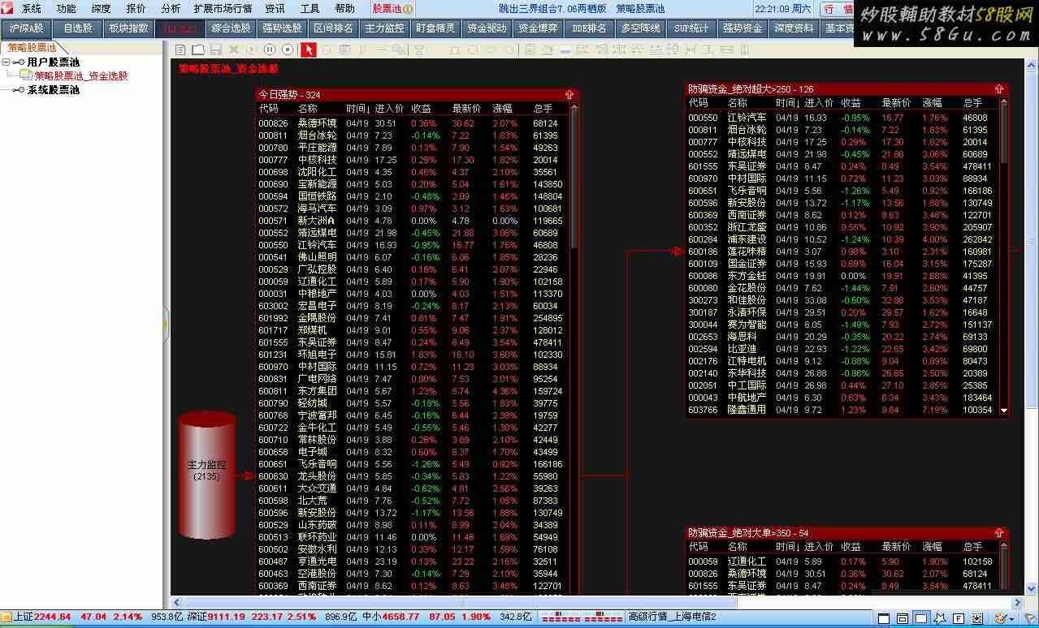Click the dashed-frame window icon in status bar
Image resolution: width=1039 pixels, height=628 pixels.
tap(922, 618)
